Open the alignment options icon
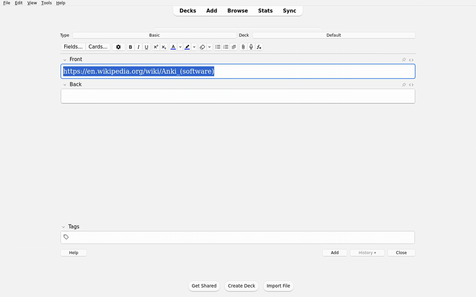The height and width of the screenshot is (297, 476). pos(234,47)
